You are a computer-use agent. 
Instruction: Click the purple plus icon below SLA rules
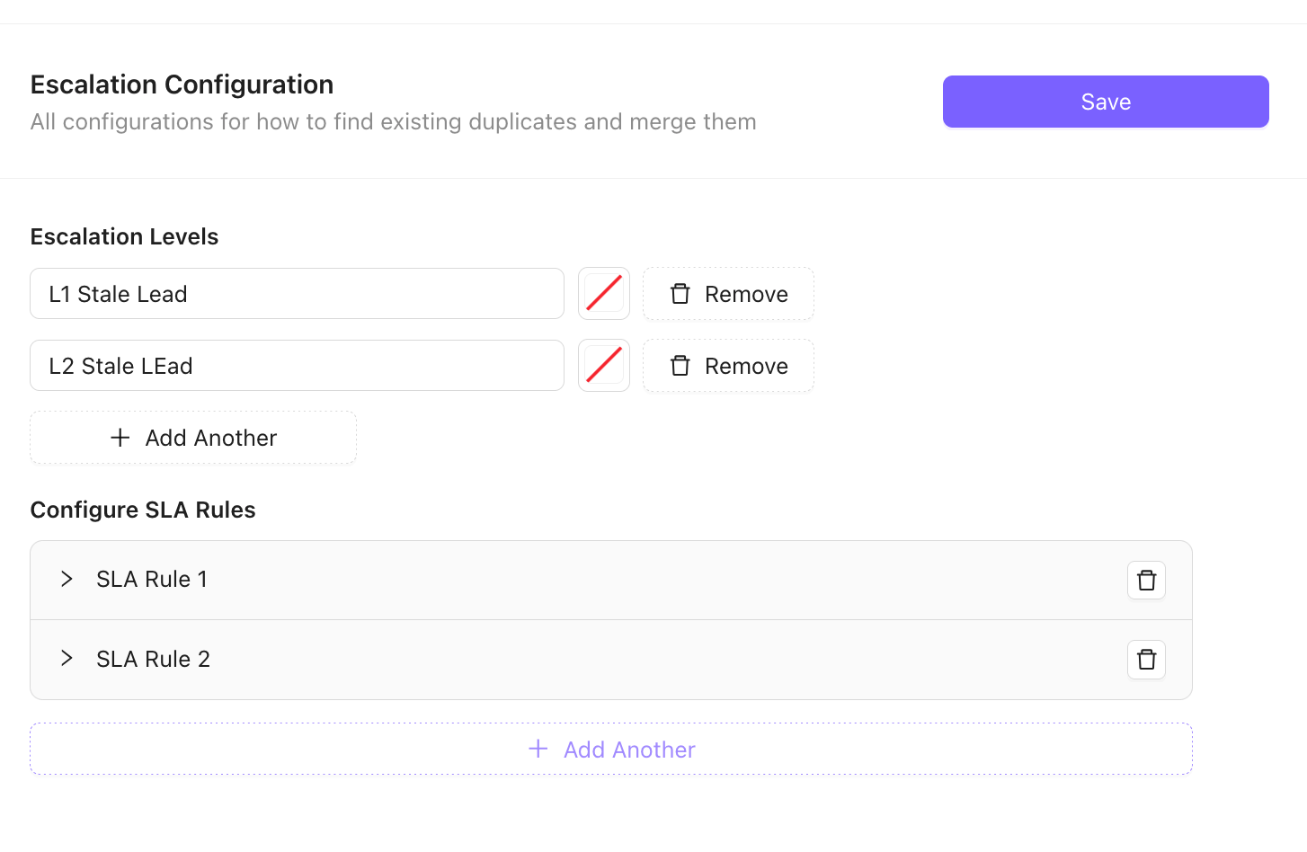538,749
